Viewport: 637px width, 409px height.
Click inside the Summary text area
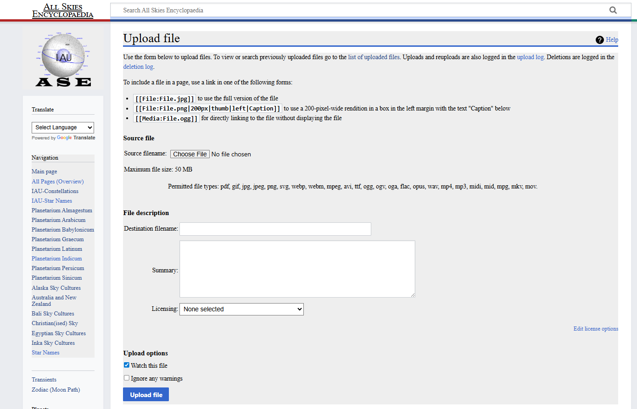tap(297, 269)
